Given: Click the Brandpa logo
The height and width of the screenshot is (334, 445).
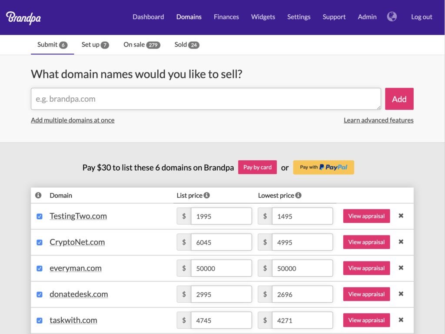Looking at the screenshot, I should [23, 17].
